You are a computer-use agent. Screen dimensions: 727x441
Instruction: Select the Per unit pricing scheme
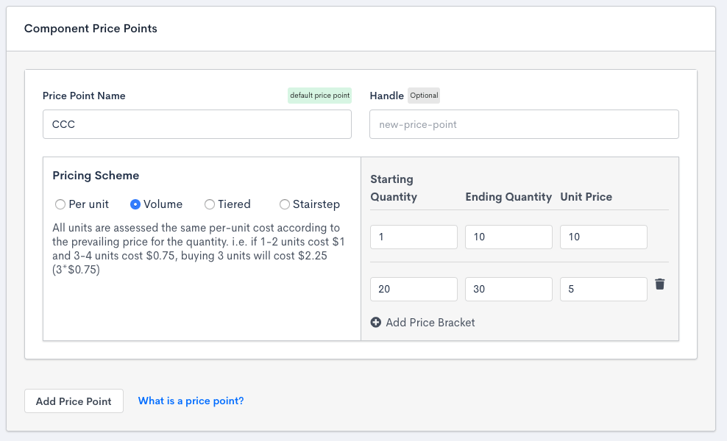tap(60, 204)
